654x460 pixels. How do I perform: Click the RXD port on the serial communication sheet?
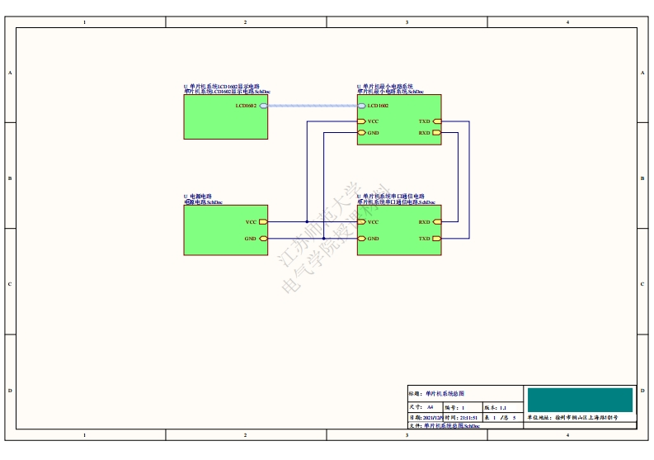pyautogui.click(x=437, y=222)
